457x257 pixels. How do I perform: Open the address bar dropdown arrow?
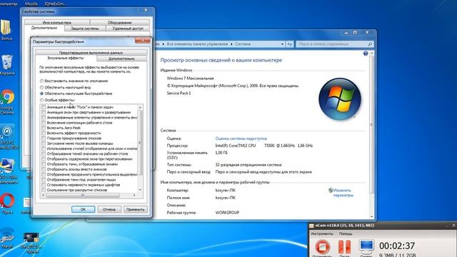point(282,44)
